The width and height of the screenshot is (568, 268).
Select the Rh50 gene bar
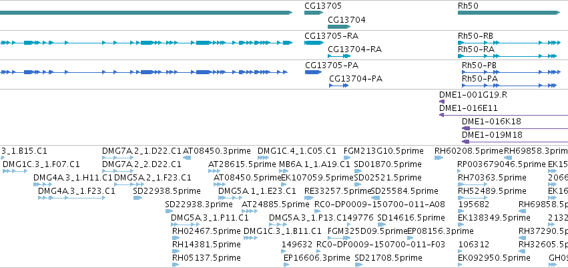509,13
